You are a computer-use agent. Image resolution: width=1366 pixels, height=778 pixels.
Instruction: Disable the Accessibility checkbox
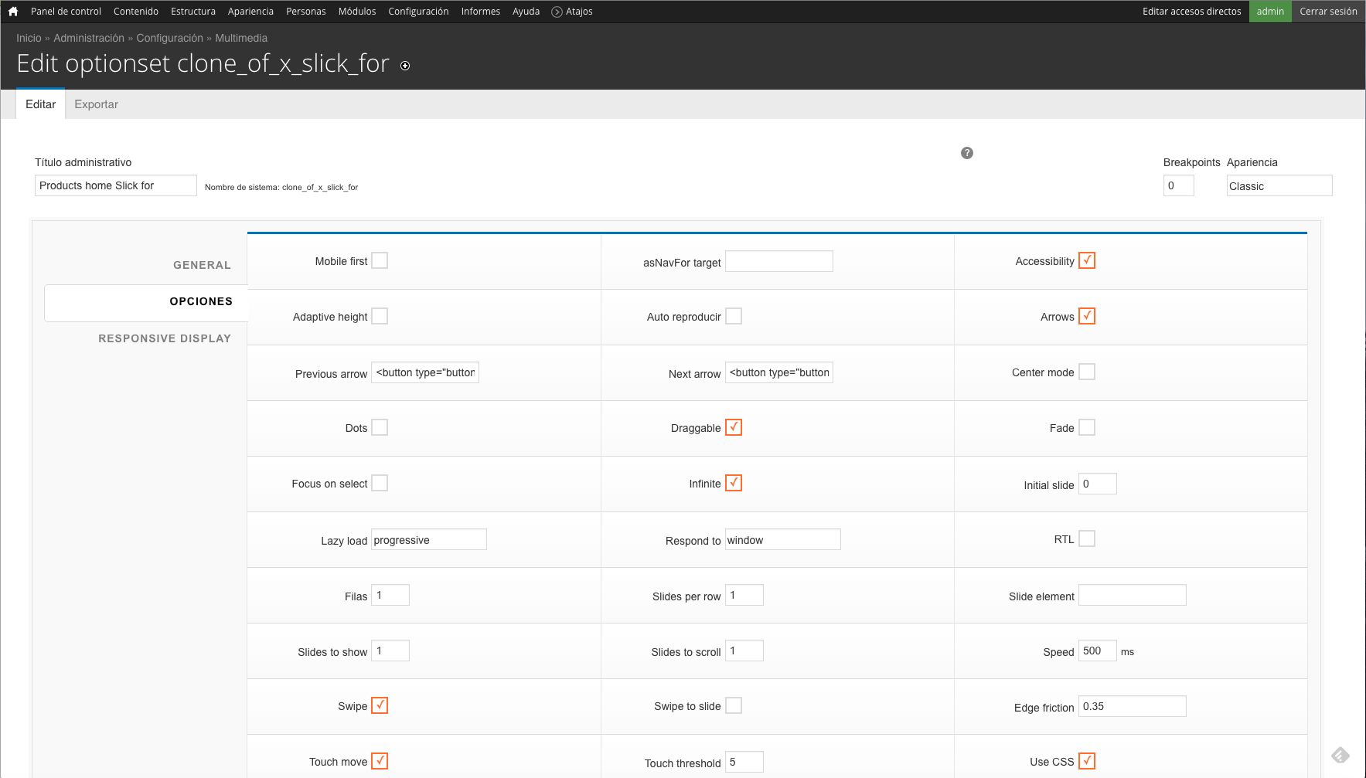click(x=1087, y=260)
